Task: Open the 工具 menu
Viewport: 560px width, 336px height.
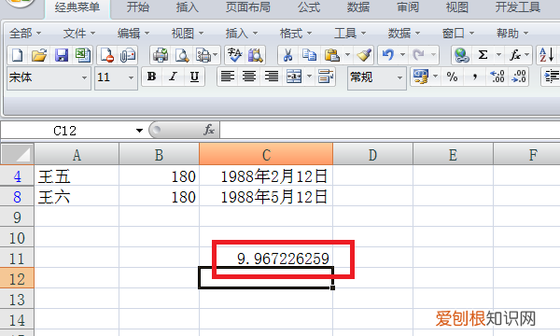Action: tap(350, 34)
